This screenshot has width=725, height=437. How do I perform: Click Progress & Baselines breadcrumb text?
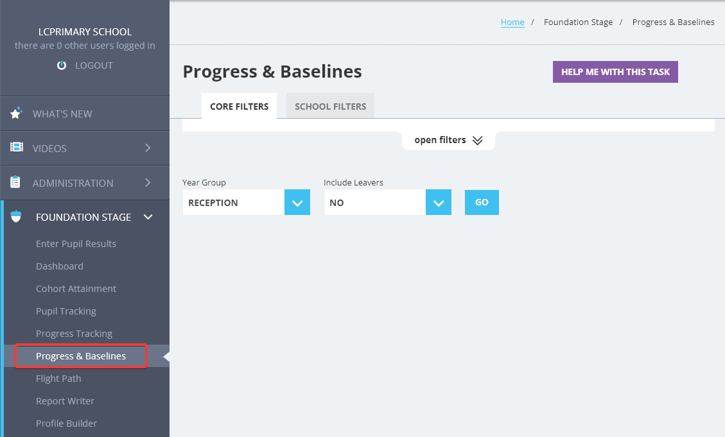(x=673, y=22)
